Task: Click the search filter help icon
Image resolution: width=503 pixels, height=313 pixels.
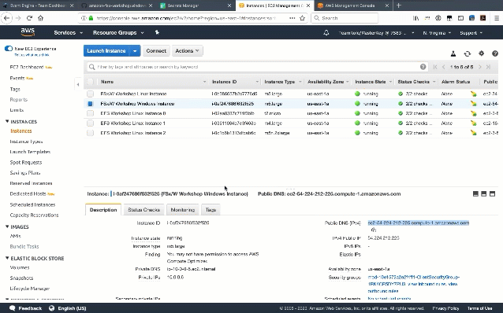Action: pyautogui.click(x=423, y=67)
